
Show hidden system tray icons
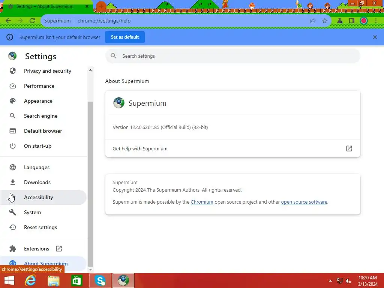coord(330,281)
